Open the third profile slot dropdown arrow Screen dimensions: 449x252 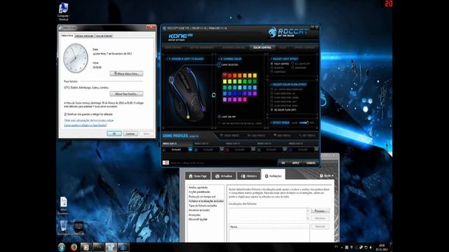click(253, 149)
